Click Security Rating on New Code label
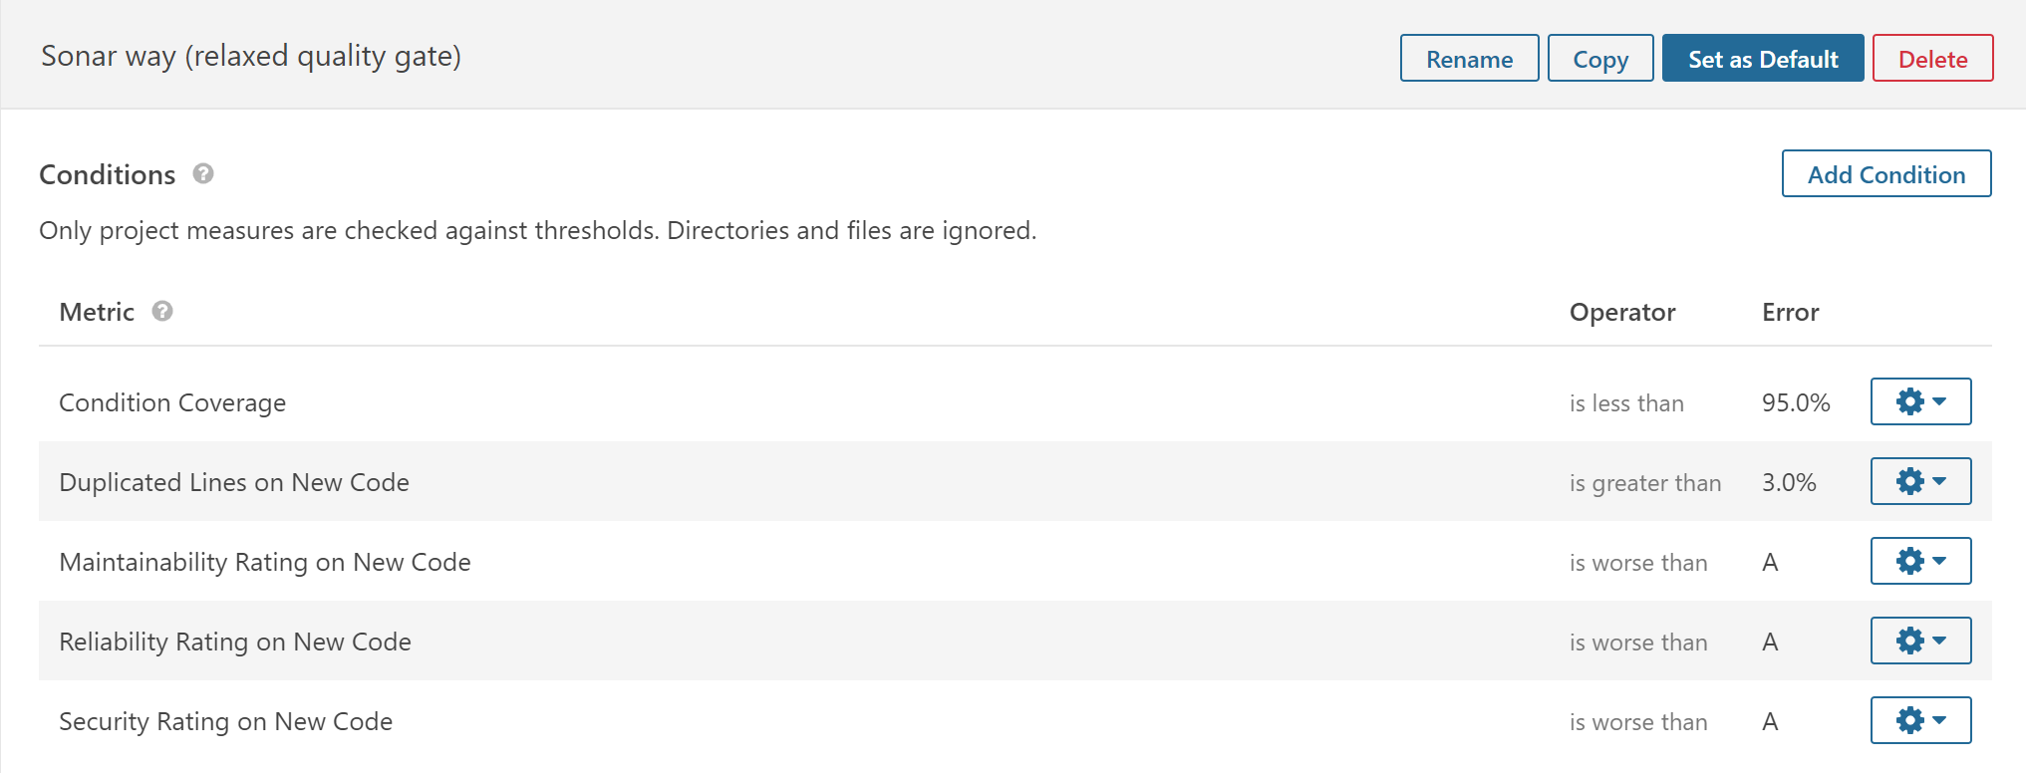This screenshot has width=2026, height=773. (x=226, y=721)
